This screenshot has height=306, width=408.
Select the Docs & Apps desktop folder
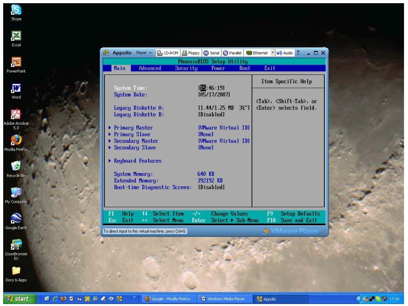pos(16,274)
